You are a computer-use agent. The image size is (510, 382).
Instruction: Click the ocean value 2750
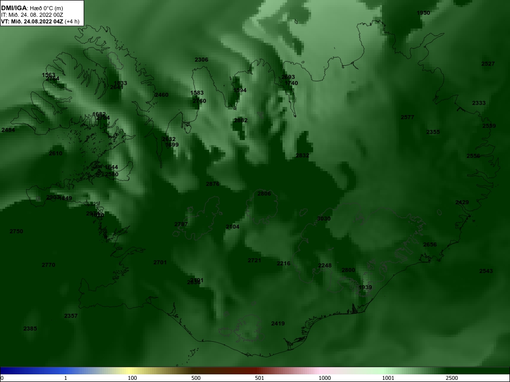coord(16,231)
